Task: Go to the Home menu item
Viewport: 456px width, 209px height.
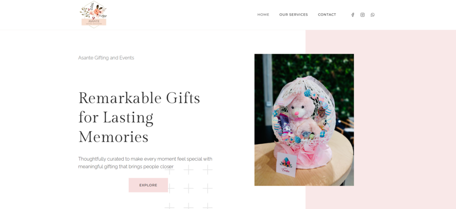Action: 263,15
